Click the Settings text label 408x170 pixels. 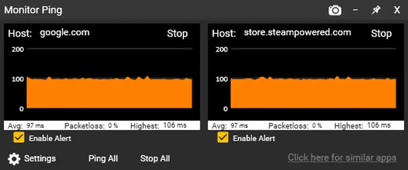[x=40, y=159]
